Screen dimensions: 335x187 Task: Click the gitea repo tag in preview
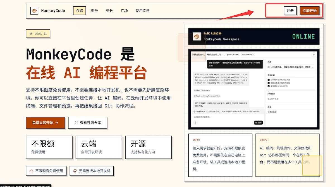click(x=233, y=55)
